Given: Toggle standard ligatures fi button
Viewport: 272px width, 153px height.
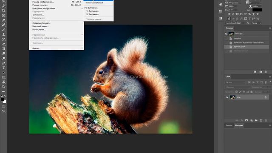Looking at the screenshot, I should 229,19.
